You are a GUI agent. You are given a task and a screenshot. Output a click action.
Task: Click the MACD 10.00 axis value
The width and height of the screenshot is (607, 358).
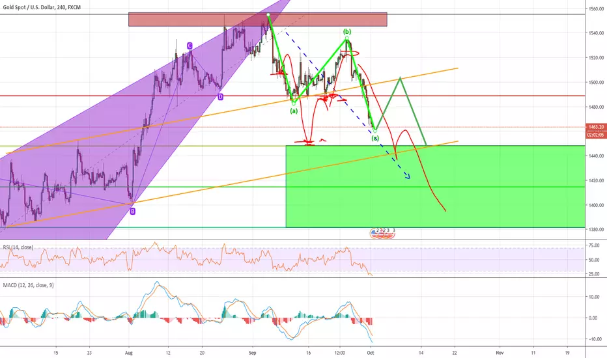pos(594,297)
